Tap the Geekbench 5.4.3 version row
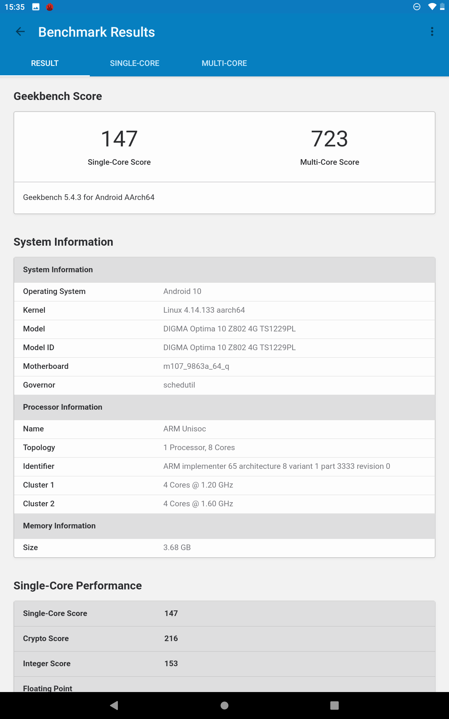The width and height of the screenshot is (449, 719). point(224,198)
